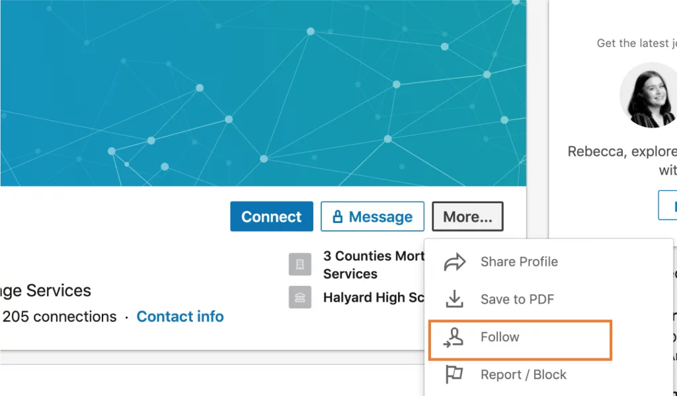Click the Share Profile arrow icon
The image size is (677, 396).
click(x=455, y=261)
